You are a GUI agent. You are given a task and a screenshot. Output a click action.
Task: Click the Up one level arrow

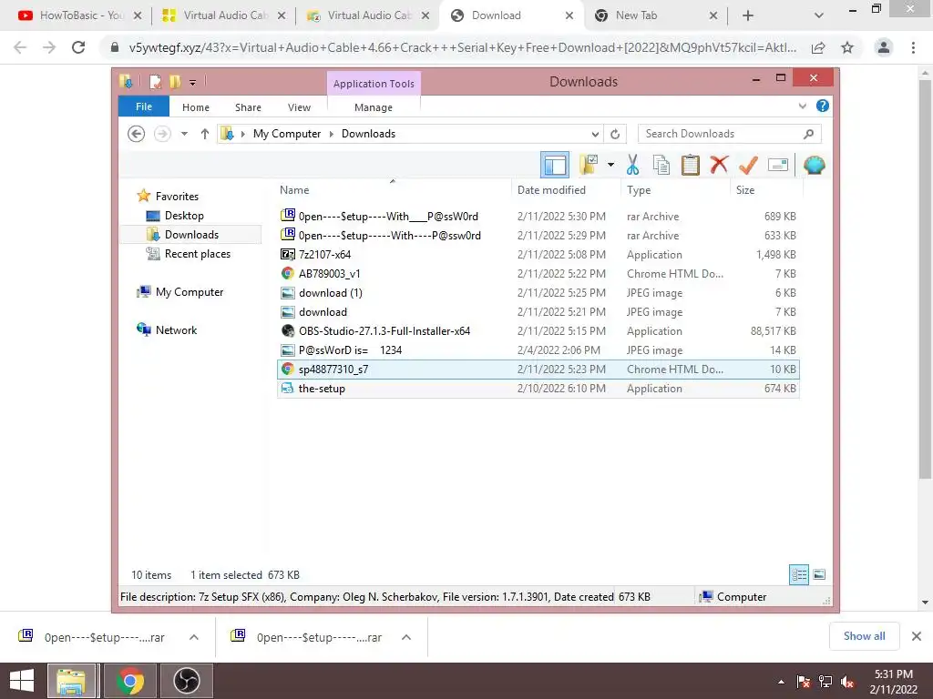click(x=205, y=134)
